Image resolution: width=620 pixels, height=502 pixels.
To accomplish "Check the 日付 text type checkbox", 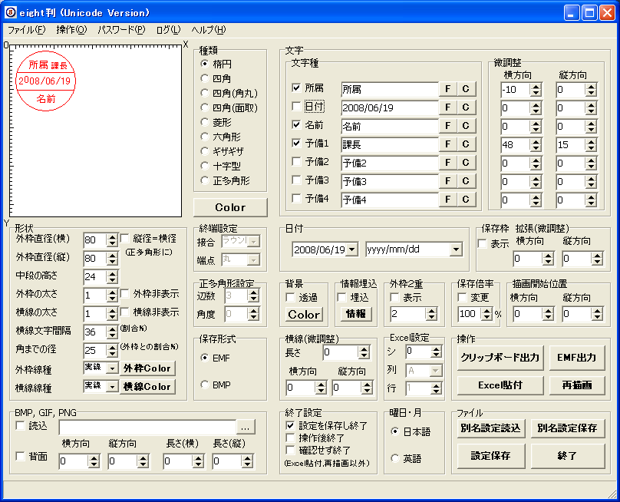I will [296, 106].
